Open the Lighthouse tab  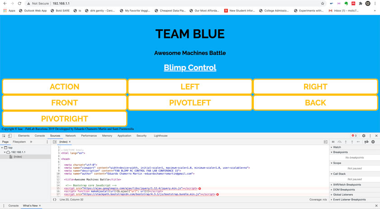point(161,136)
